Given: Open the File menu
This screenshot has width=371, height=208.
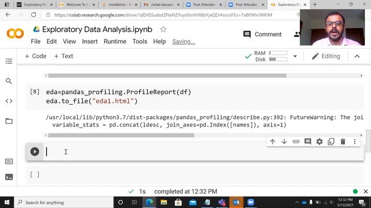Looking at the screenshot, I should 35,42.
